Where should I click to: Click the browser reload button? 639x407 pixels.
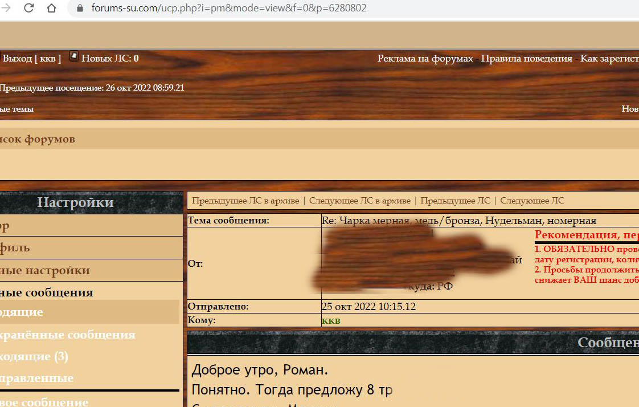28,8
